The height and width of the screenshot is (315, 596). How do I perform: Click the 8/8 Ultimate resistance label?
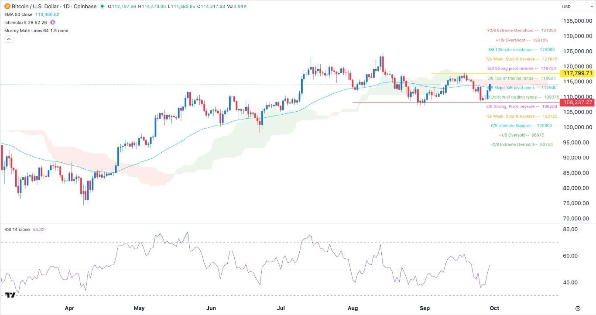pos(521,50)
